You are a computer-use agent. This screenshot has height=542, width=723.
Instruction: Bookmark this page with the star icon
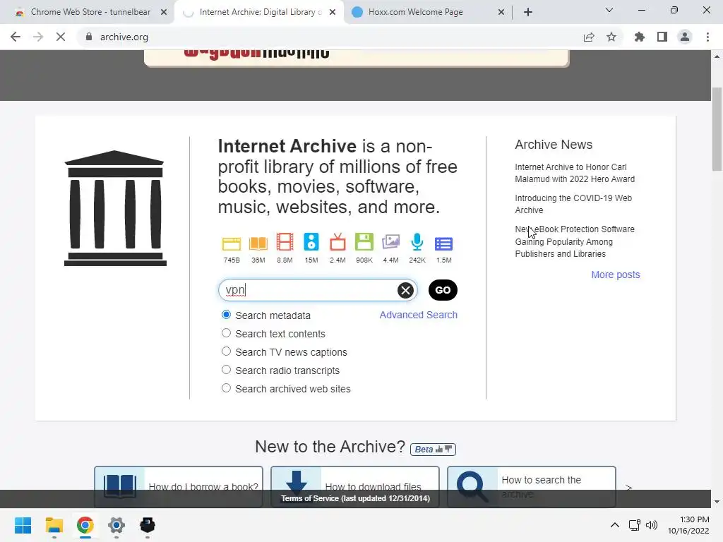click(x=611, y=37)
